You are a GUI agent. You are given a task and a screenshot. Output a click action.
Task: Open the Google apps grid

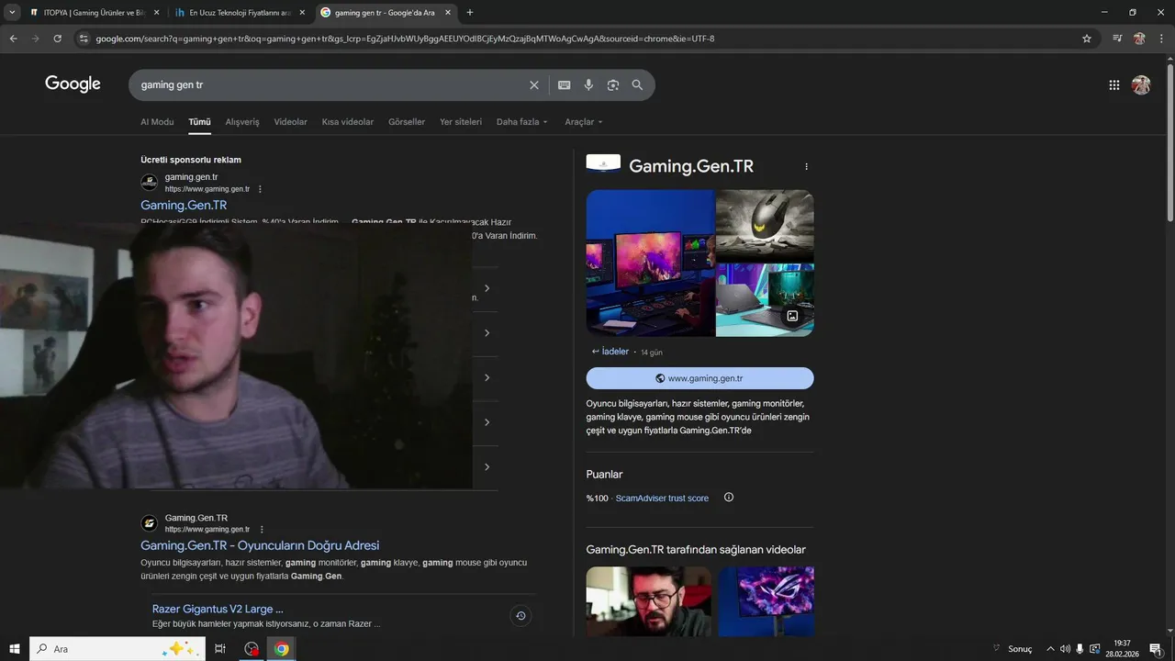pyautogui.click(x=1113, y=84)
